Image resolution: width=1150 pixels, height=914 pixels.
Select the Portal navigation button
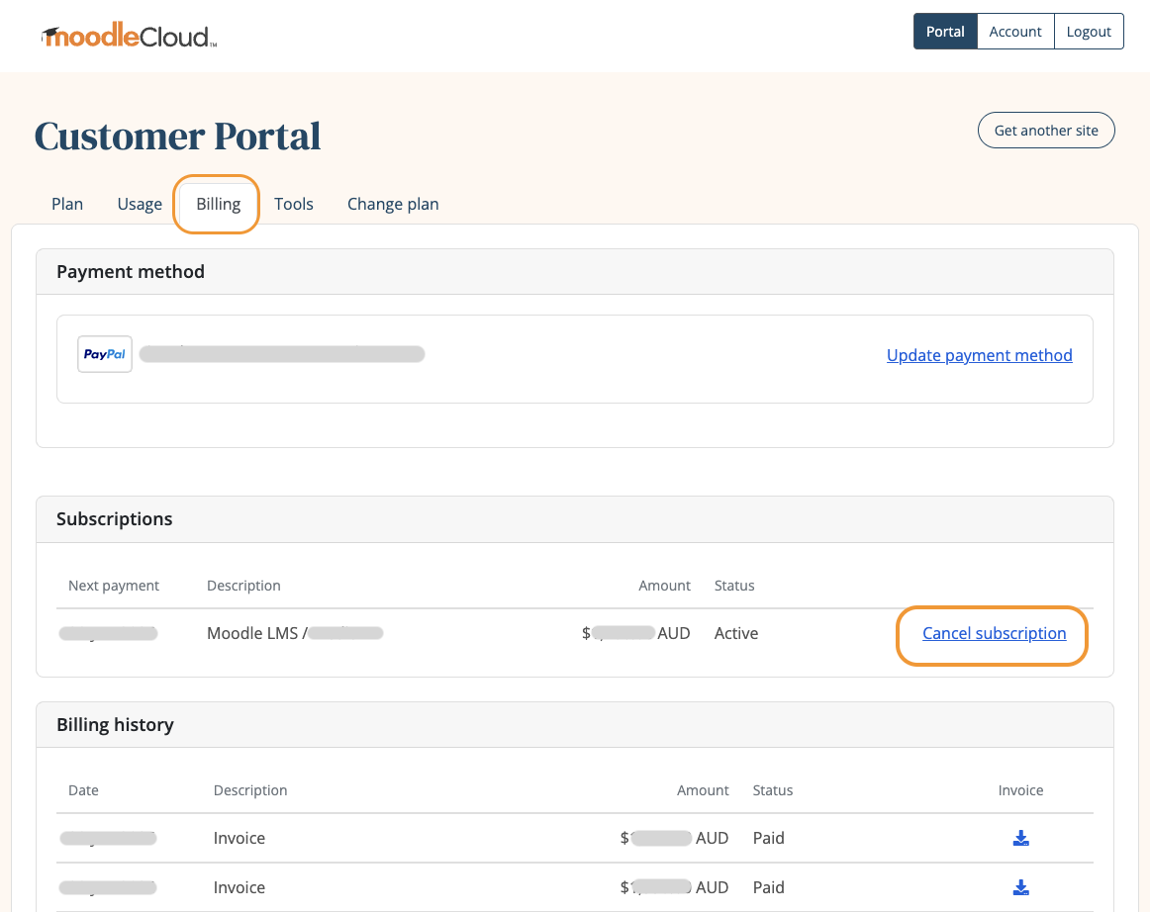[x=944, y=31]
